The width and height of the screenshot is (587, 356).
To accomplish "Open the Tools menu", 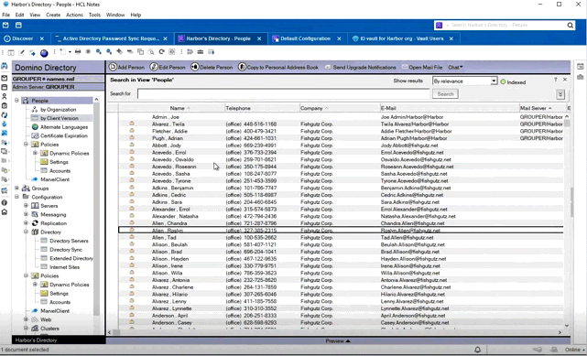I will pyautogui.click(x=94, y=15).
